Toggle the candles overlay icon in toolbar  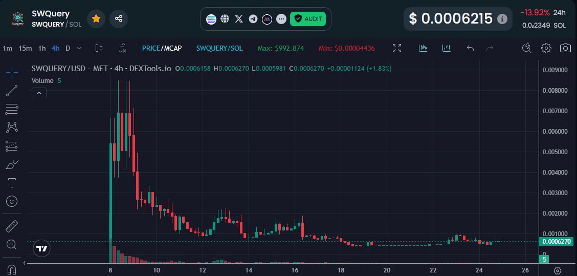click(423, 48)
